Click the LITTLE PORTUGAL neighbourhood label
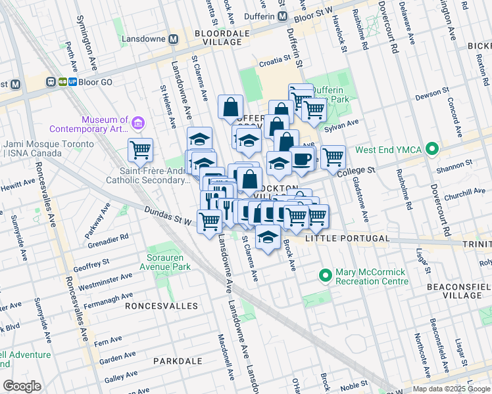Viewport: 492px width, 394px height. [x=348, y=238]
